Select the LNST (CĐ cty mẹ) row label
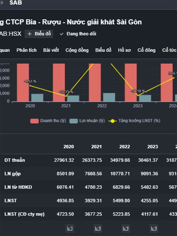The width and height of the screenshot is (177, 236). (x=24, y=214)
